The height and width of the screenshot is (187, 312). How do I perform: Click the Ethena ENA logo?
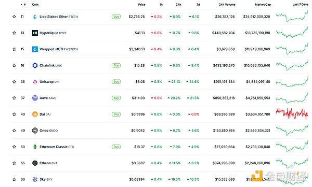tap(35, 163)
